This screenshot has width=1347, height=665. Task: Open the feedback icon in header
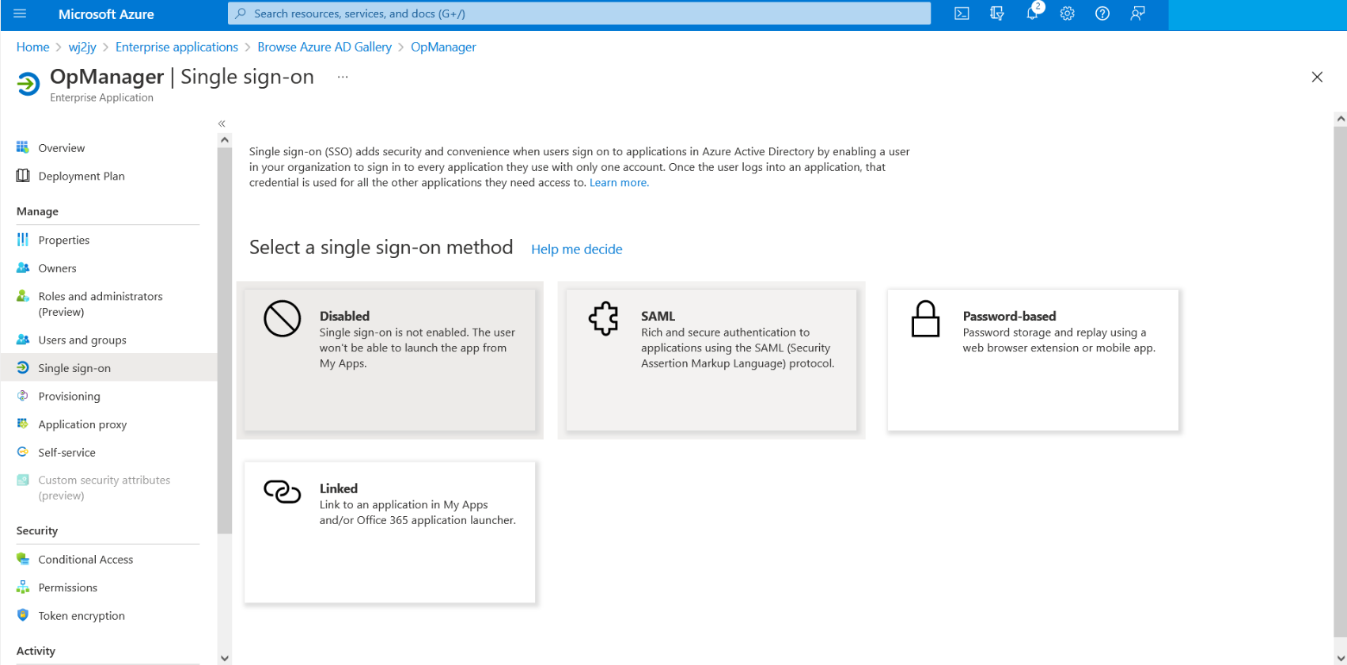click(x=1137, y=13)
